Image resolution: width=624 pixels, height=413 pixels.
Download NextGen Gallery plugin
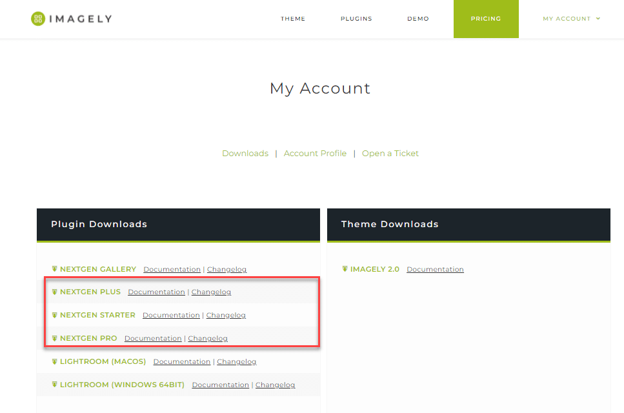point(98,269)
